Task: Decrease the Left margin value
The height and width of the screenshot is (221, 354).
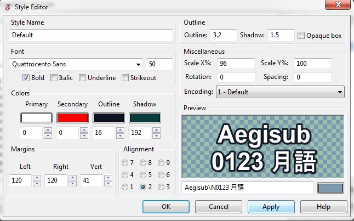Action: click(37, 183)
